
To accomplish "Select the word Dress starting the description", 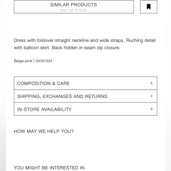I will click(20, 40).
